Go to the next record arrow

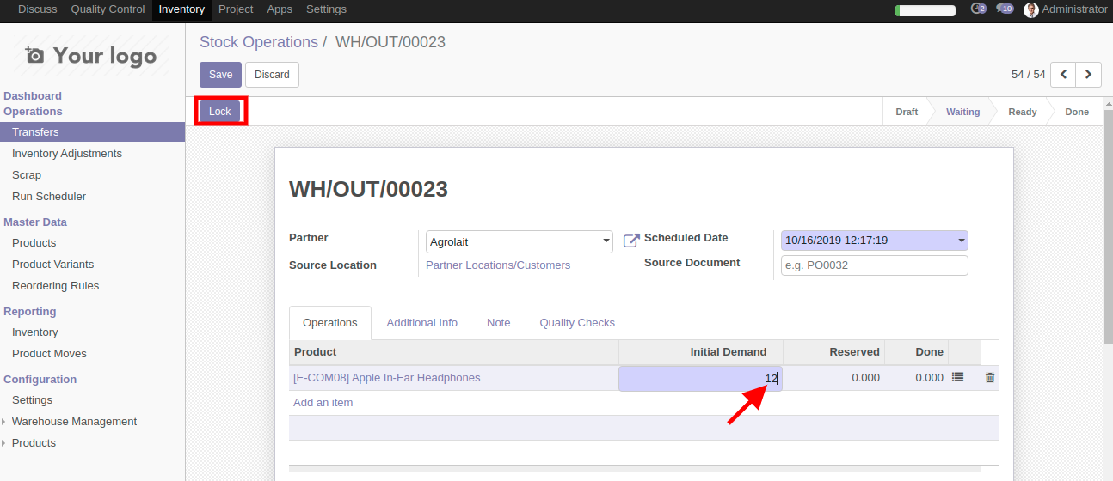click(x=1089, y=75)
